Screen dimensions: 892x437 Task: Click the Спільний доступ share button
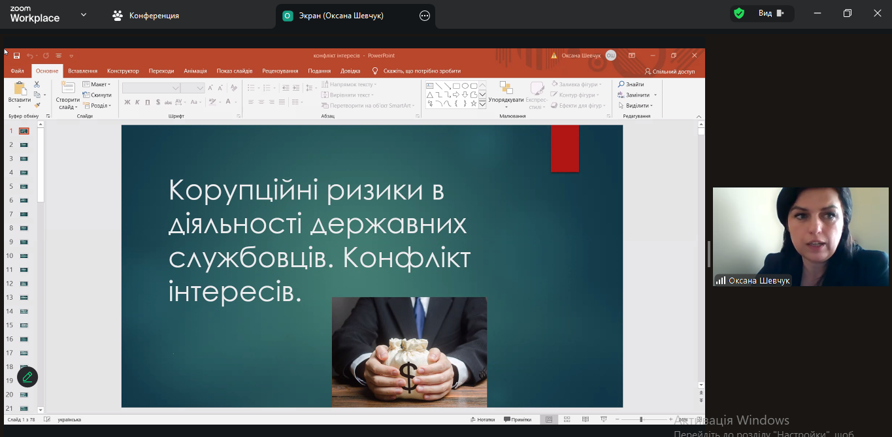click(670, 71)
